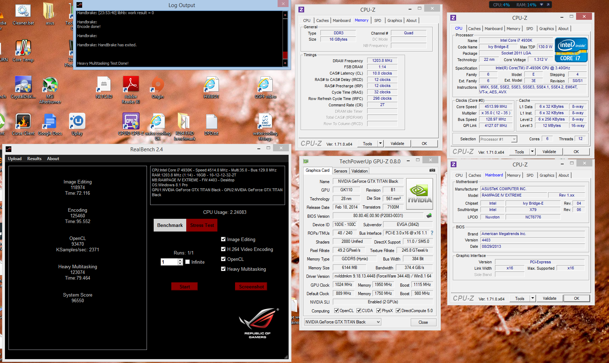Image resolution: width=609 pixels, height=363 pixels.
Task: Open CrystalDiskInfo desktop shortcut
Action: pos(23,88)
